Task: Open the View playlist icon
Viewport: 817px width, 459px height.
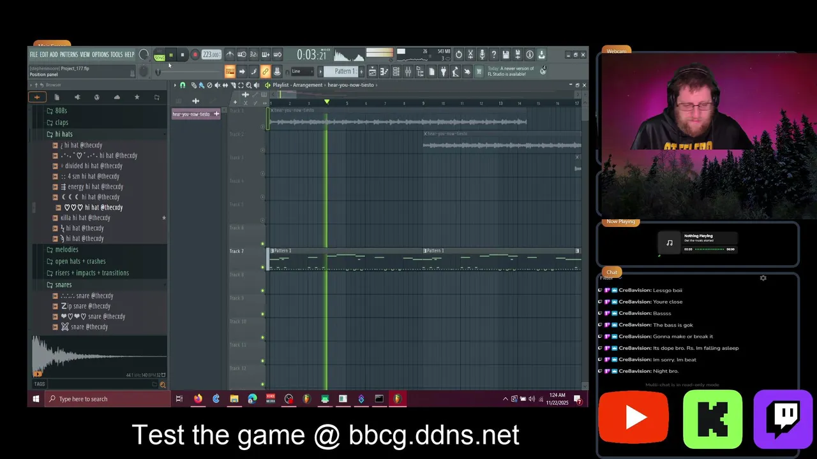Action: (x=372, y=71)
